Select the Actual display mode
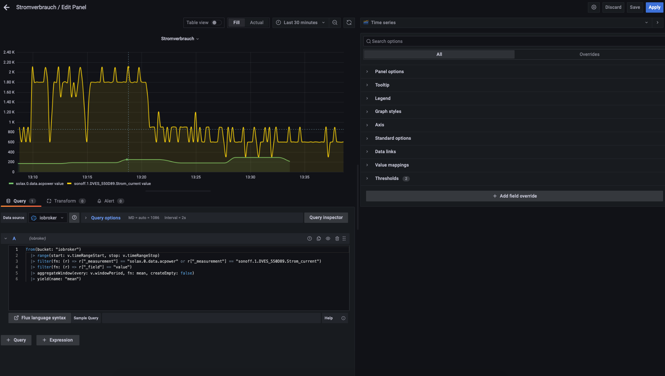This screenshot has height=376, width=665. 256,23
